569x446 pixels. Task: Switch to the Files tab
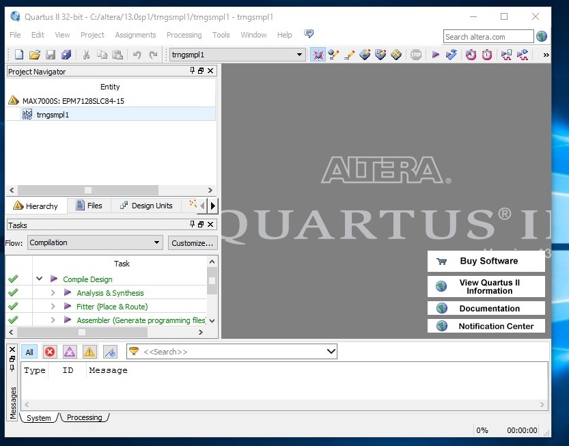(x=89, y=206)
